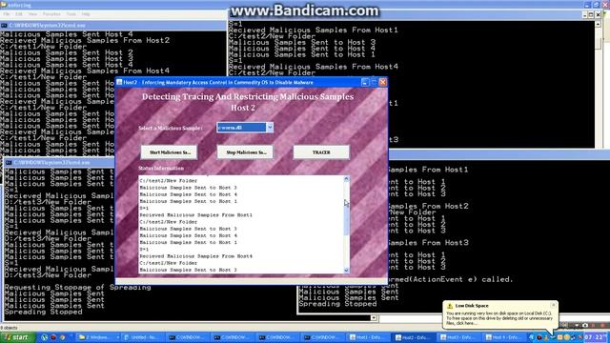Switch to first C:\WINDOW cmd taskbar button
Viewport: 610px width, 343px height.
pyautogui.click(x=188, y=337)
